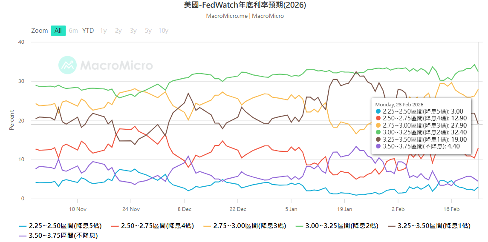Choose the 1y zoom range
The height and width of the screenshot is (242, 488).
tap(104, 31)
